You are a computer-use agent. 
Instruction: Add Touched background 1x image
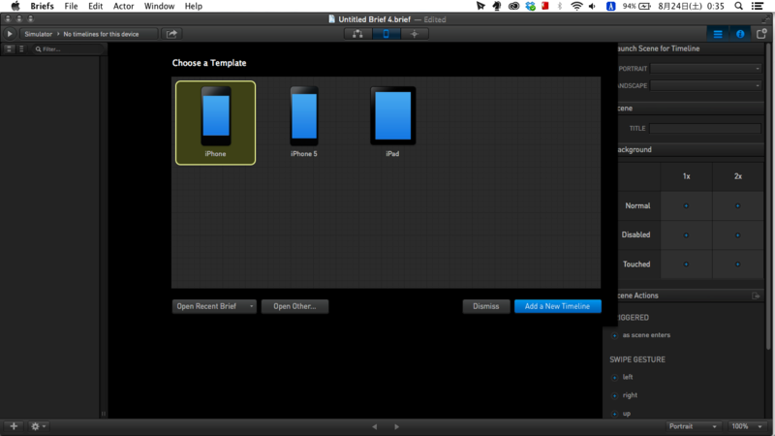pos(686,264)
